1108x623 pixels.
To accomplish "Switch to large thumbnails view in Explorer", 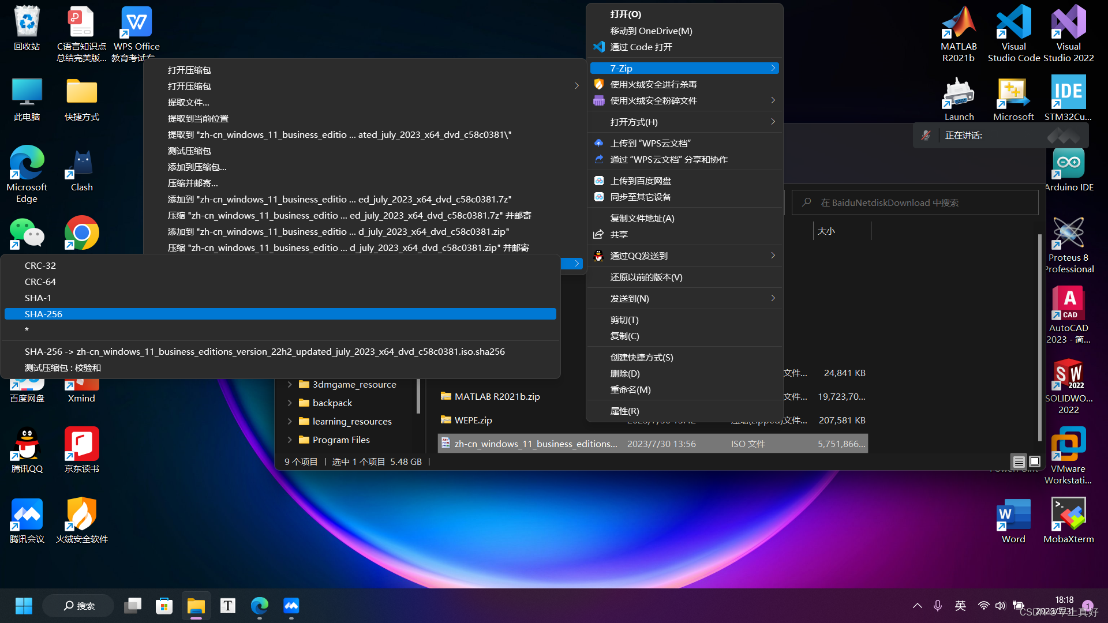I will tap(1035, 462).
